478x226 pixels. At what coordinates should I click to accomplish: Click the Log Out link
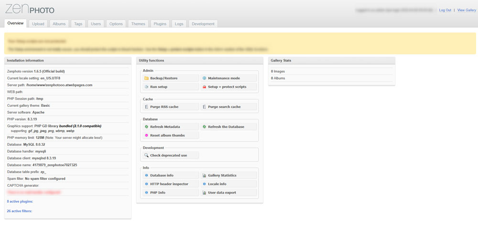coord(445,10)
